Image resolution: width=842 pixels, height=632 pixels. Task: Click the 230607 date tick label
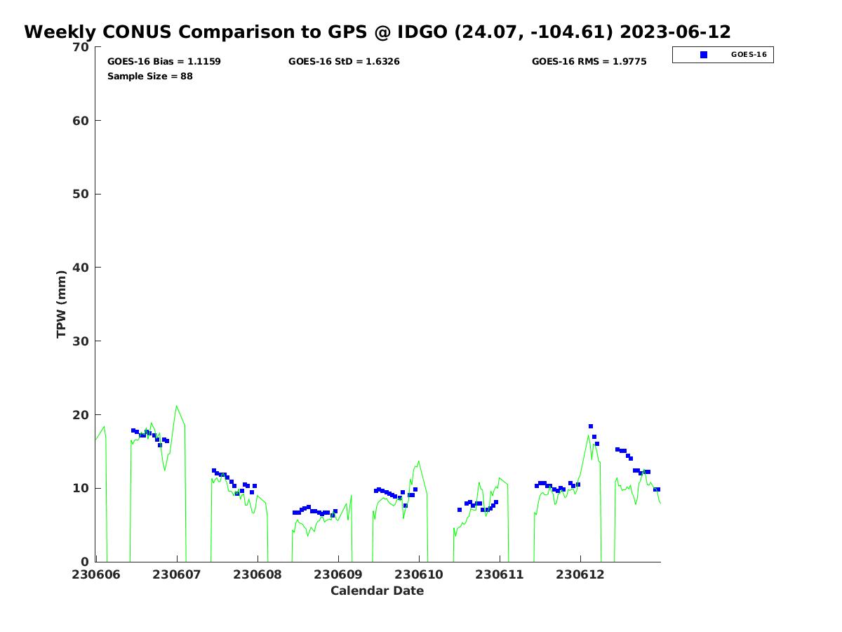[x=177, y=574]
